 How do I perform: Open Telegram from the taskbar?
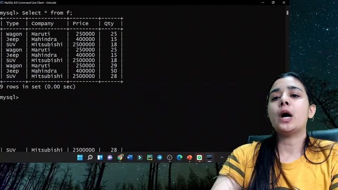(x=159, y=157)
